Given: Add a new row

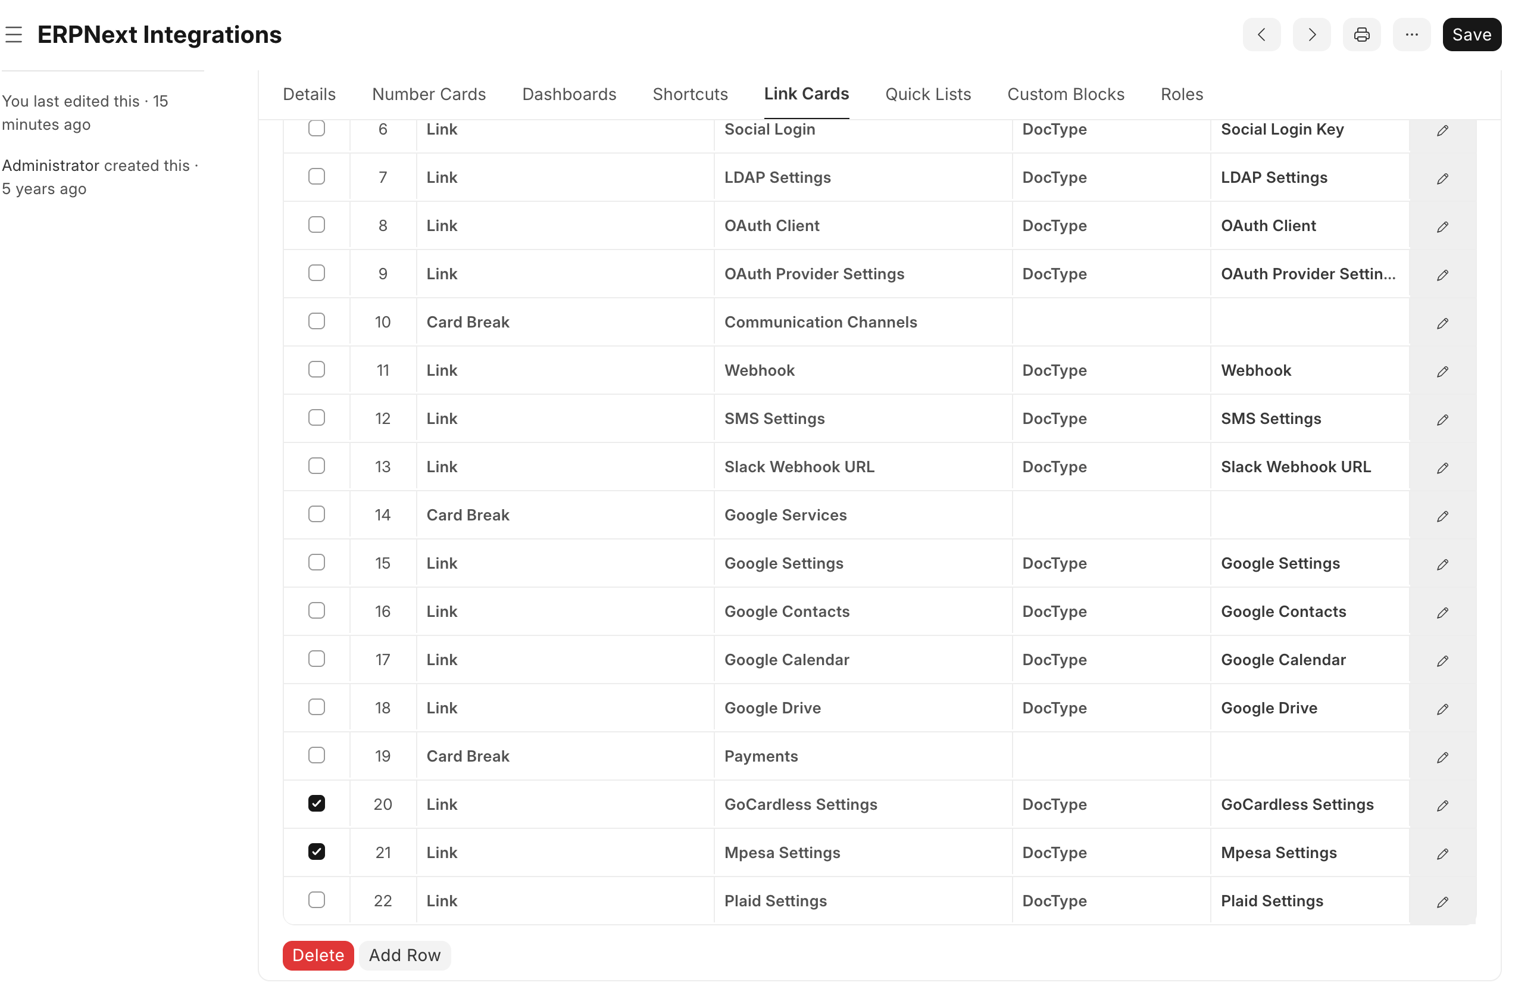Looking at the screenshot, I should [404, 955].
